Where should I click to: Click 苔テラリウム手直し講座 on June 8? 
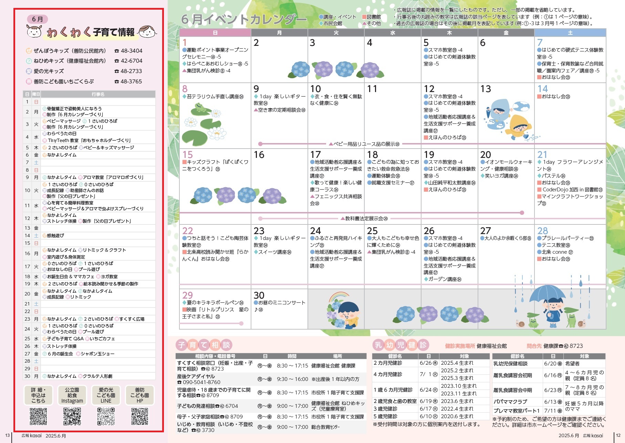[213, 97]
